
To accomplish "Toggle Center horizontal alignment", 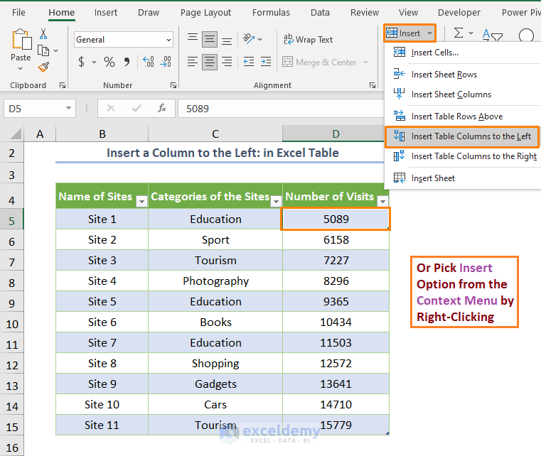I will click(x=209, y=63).
